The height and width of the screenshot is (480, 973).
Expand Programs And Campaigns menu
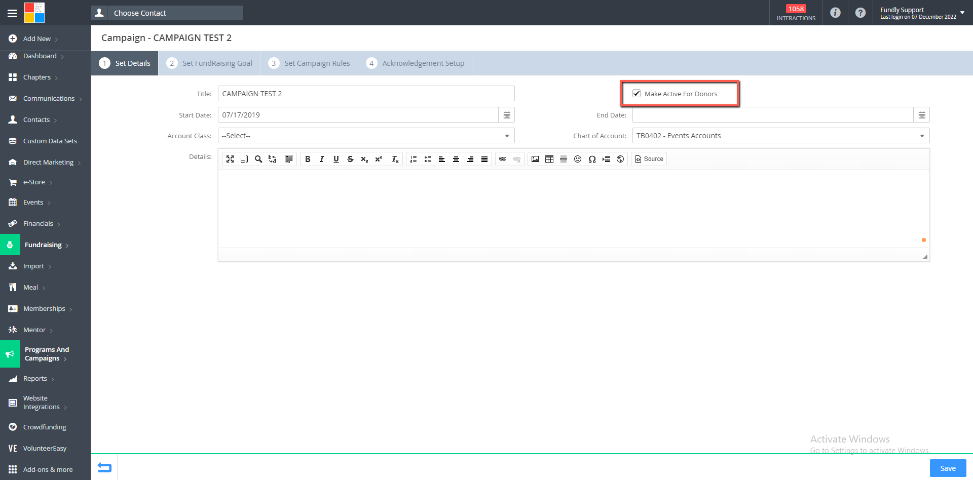tap(46, 354)
